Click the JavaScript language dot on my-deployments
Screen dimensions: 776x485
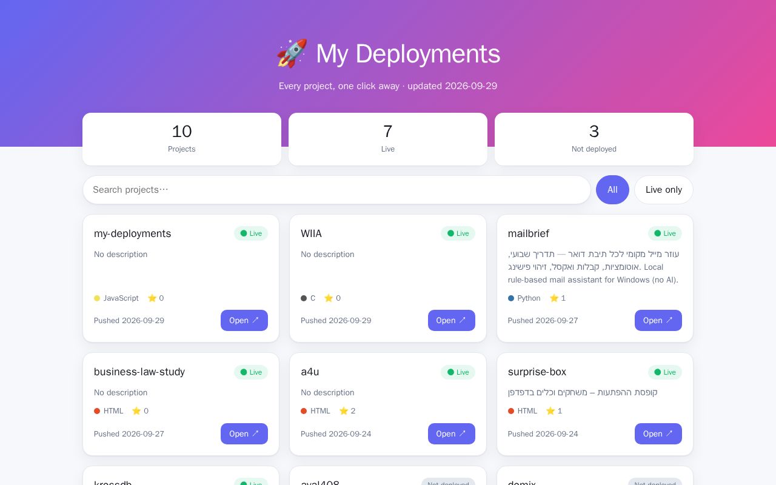click(97, 298)
